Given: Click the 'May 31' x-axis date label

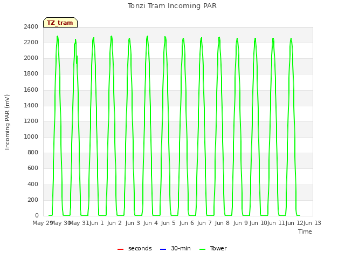Looking at the screenshot, I should (79, 223).
